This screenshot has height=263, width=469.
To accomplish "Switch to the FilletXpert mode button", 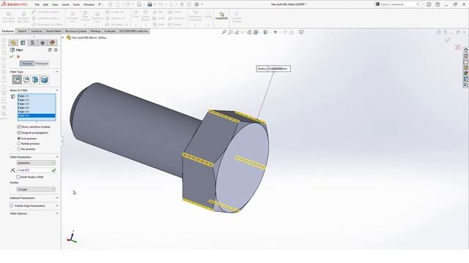I will click(x=41, y=64).
